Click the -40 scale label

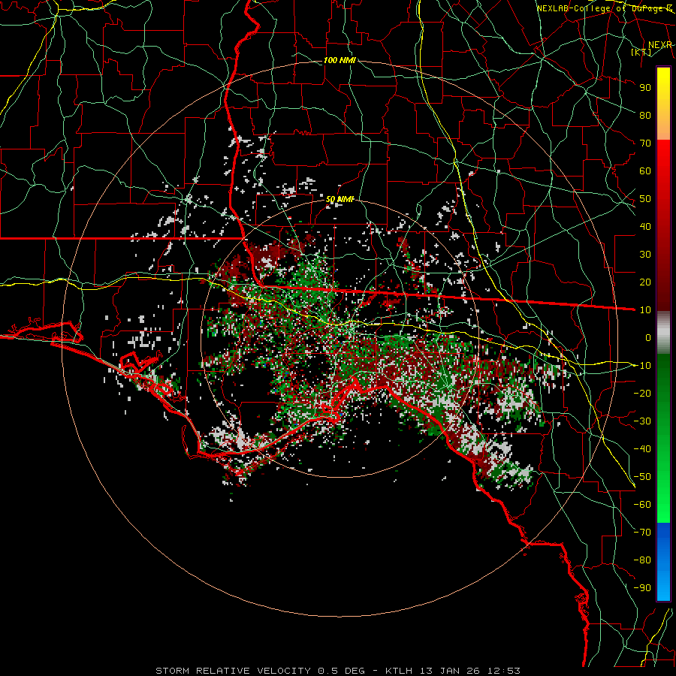pyautogui.click(x=642, y=449)
